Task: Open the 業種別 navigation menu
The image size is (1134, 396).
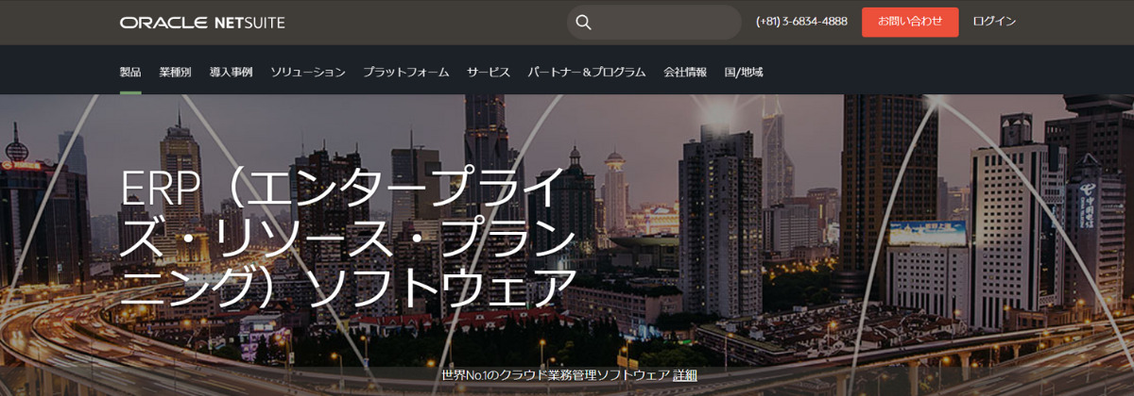Action: click(175, 72)
